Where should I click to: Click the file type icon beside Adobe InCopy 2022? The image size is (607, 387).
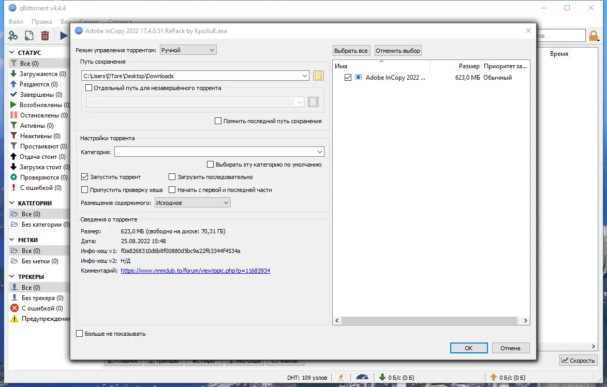[359, 78]
